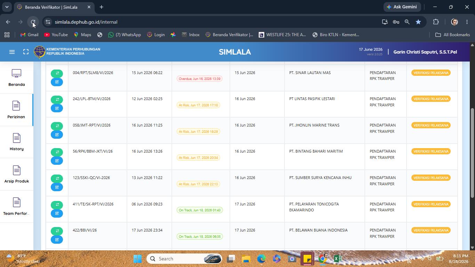Open Chrome extensions puzzle icon

pos(436,22)
